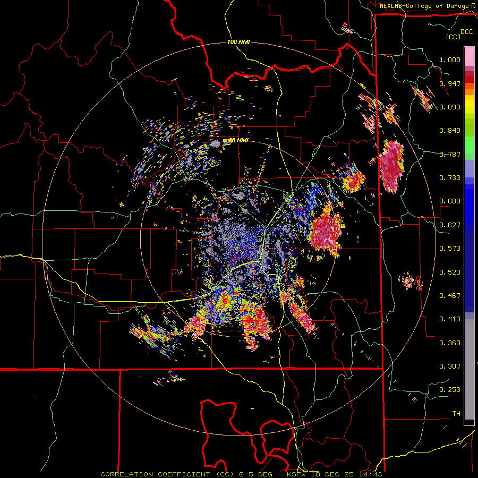Select the 0.360 scale value

450,343
